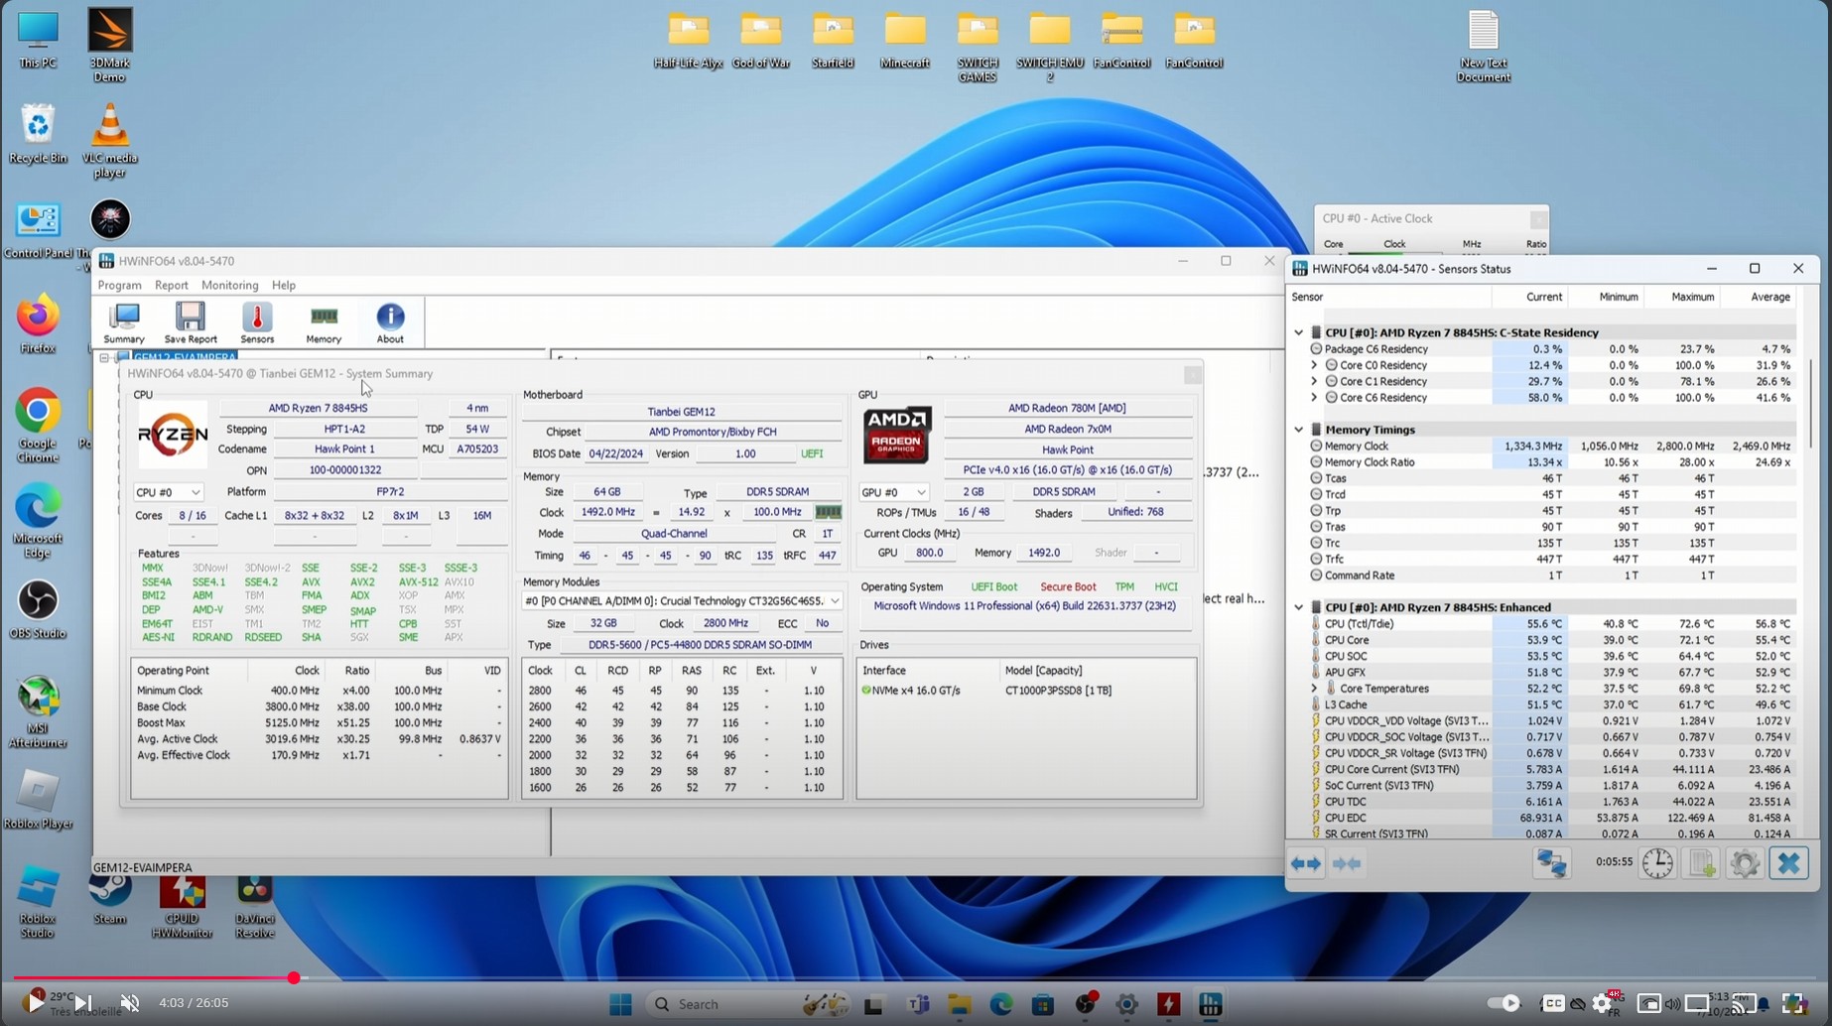Open the Memory toolbar icon
Viewport: 1832px width, 1026px height.
(324, 322)
